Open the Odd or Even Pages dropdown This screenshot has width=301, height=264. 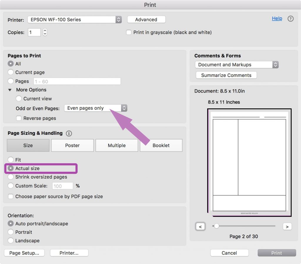(96, 108)
